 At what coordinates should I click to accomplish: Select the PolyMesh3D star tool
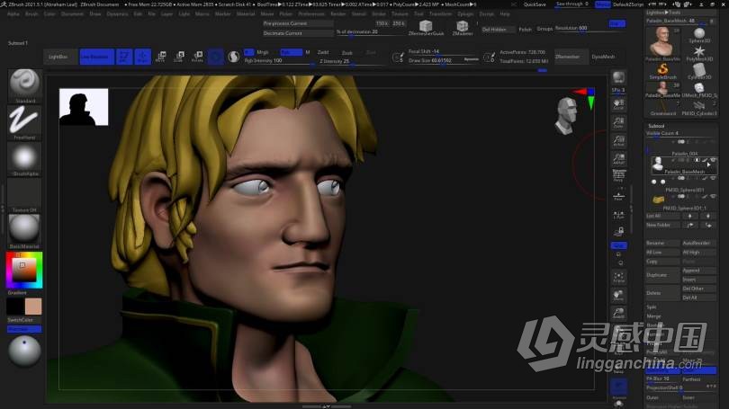[x=698, y=53]
